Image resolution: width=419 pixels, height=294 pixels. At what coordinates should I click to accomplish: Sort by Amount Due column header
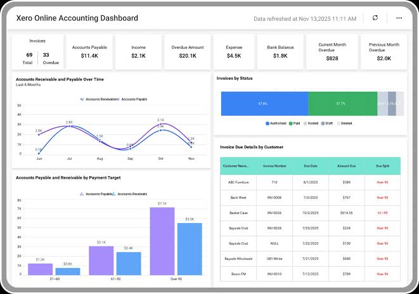[x=347, y=166]
